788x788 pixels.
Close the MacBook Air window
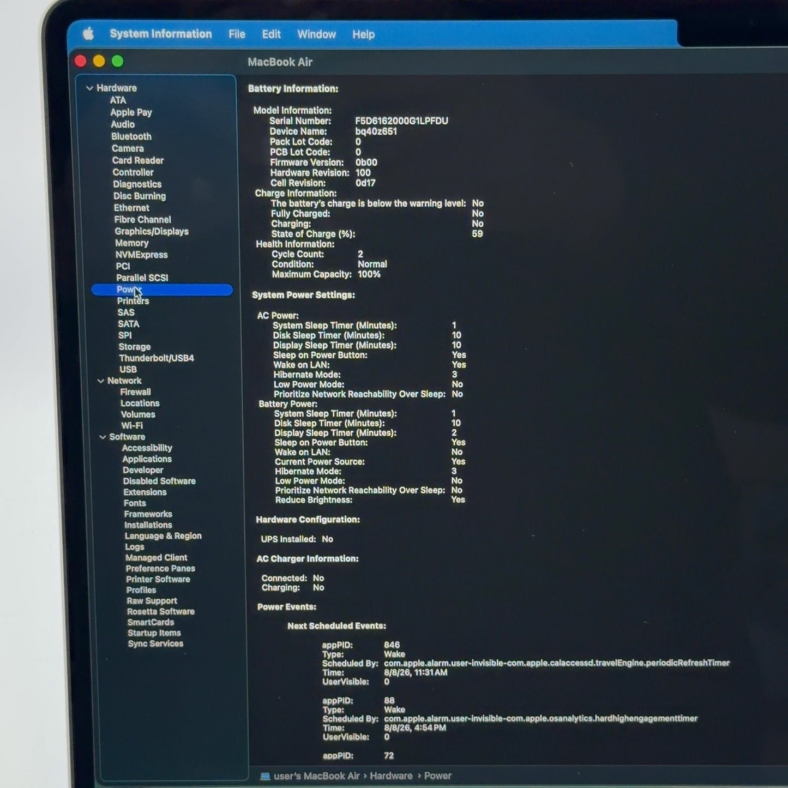(x=81, y=61)
